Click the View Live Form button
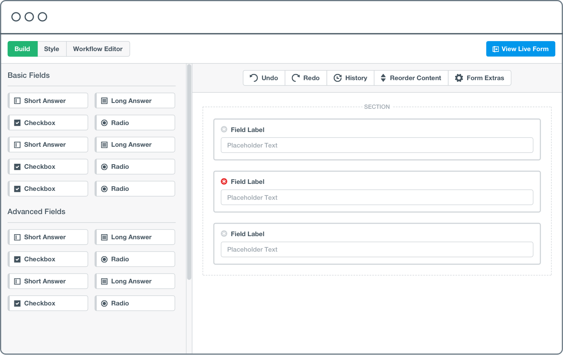The image size is (563, 355). pyautogui.click(x=520, y=49)
